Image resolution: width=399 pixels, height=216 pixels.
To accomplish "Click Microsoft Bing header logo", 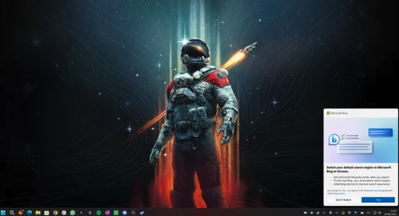I will 337,113.
